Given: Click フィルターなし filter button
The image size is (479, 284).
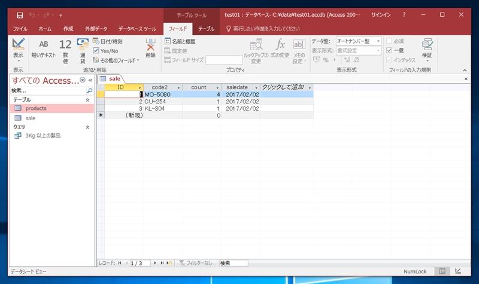Looking at the screenshot, I should (x=196, y=263).
